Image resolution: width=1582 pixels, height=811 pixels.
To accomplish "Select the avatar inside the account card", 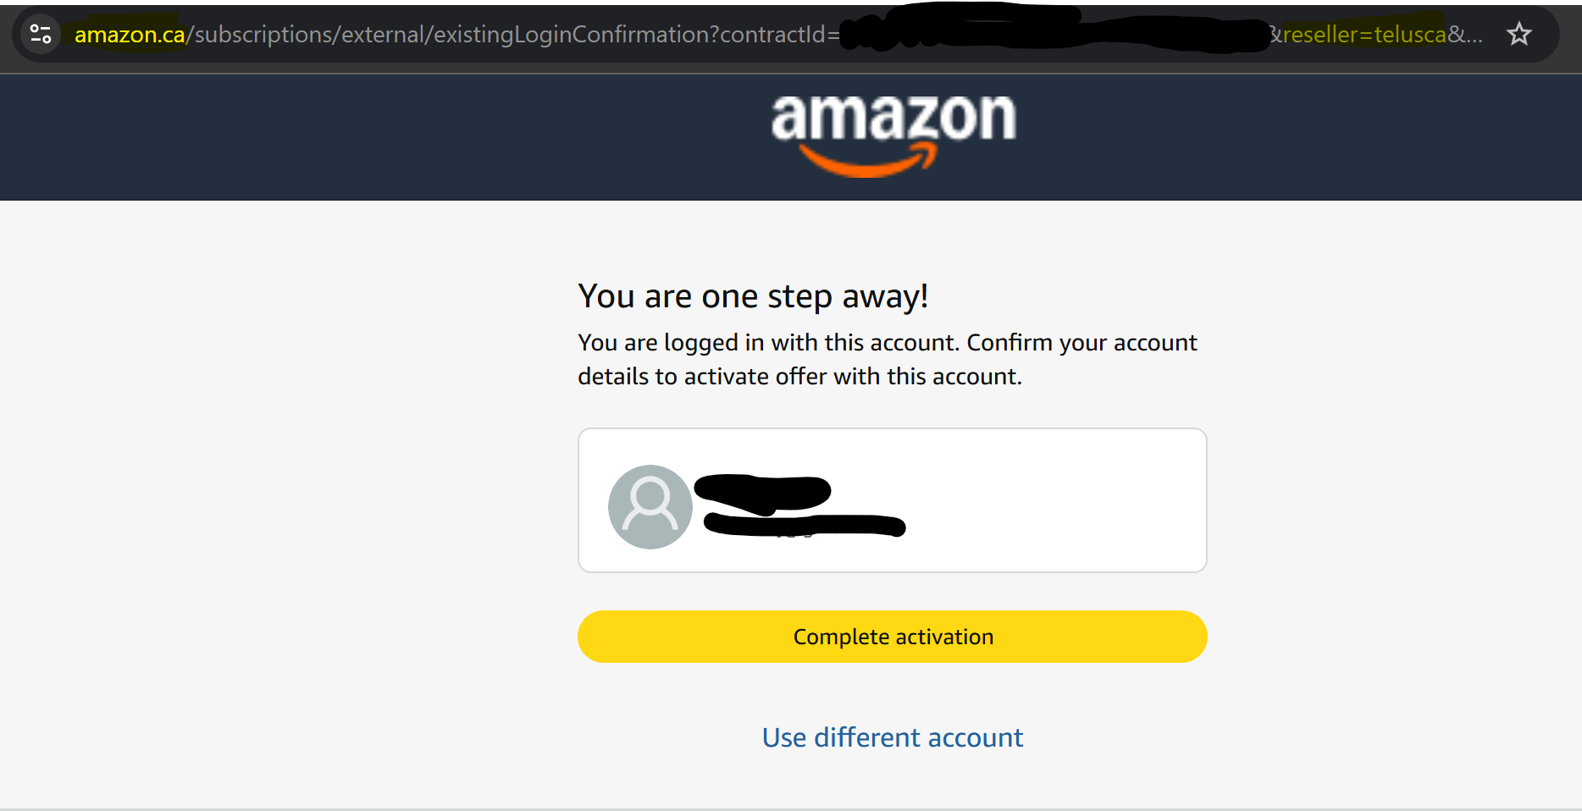I will pos(649,506).
